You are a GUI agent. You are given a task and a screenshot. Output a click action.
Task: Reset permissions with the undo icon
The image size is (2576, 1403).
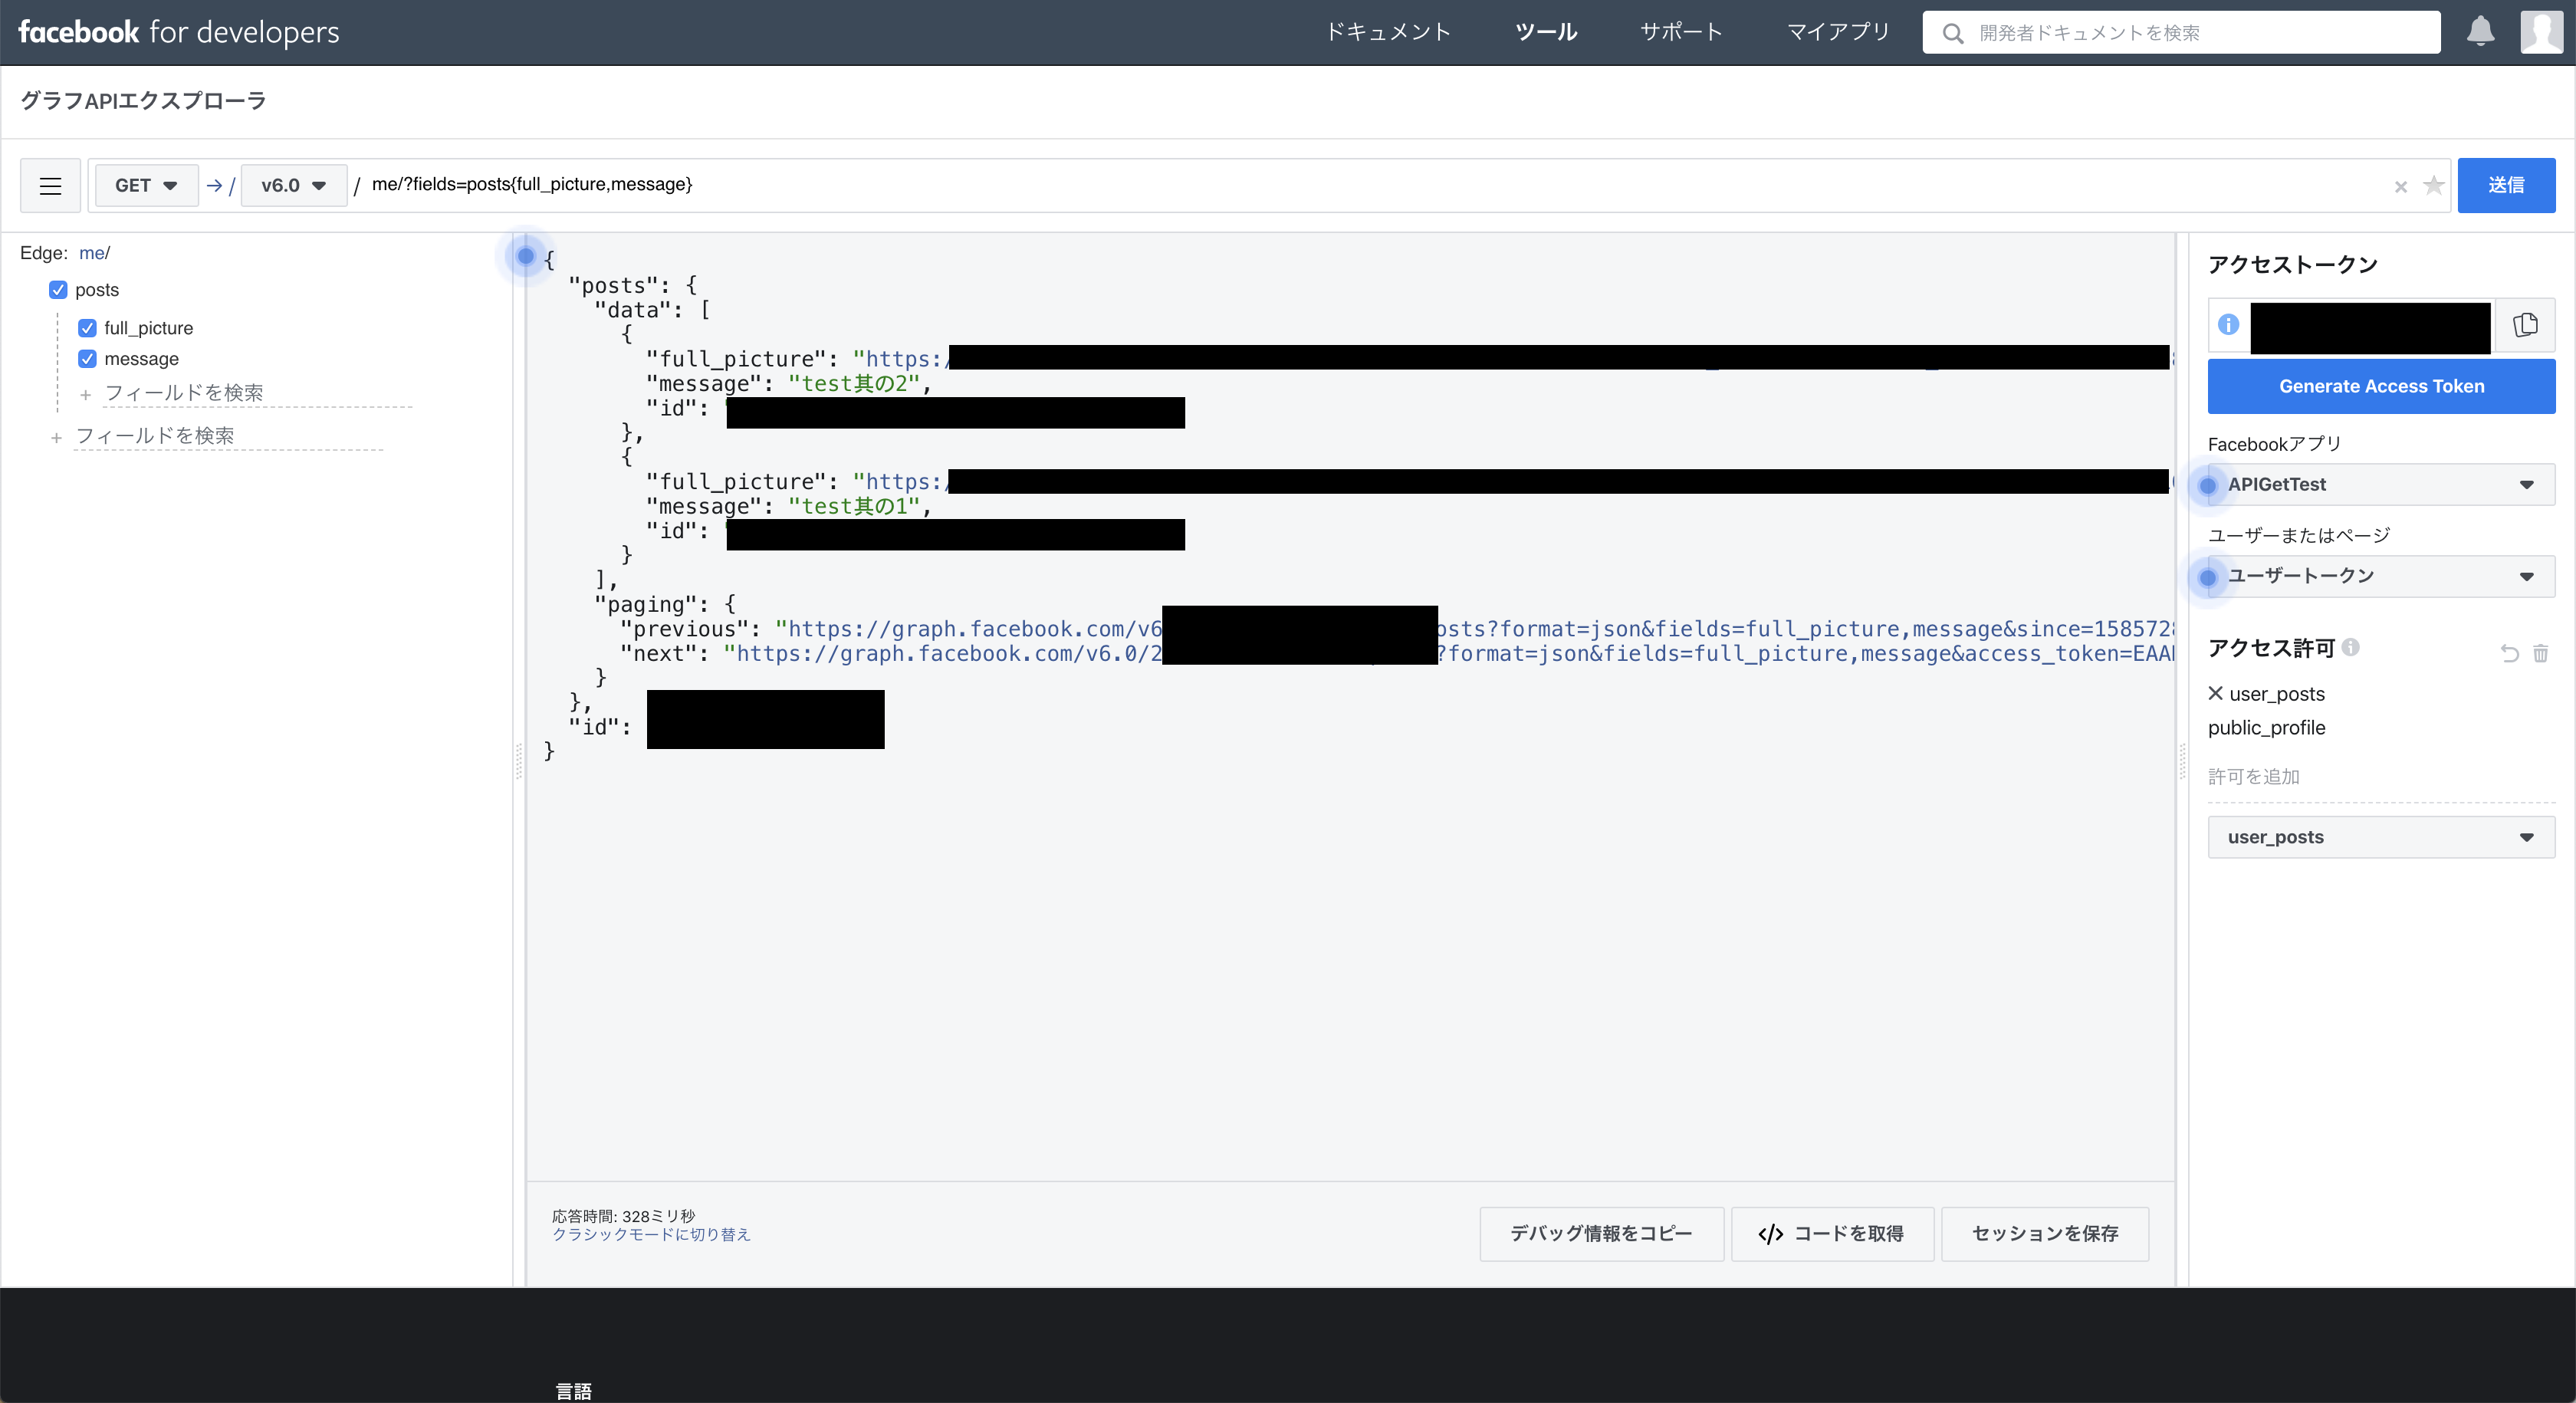2509,654
